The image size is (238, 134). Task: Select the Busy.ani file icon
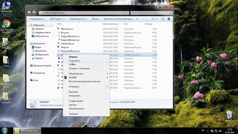click(59, 32)
